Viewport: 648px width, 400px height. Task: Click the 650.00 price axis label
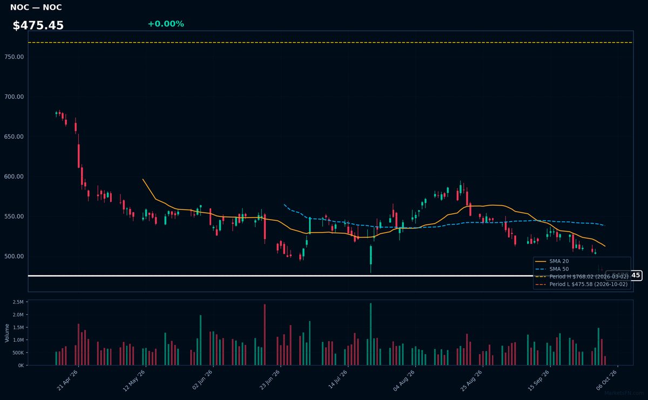pos(14,137)
